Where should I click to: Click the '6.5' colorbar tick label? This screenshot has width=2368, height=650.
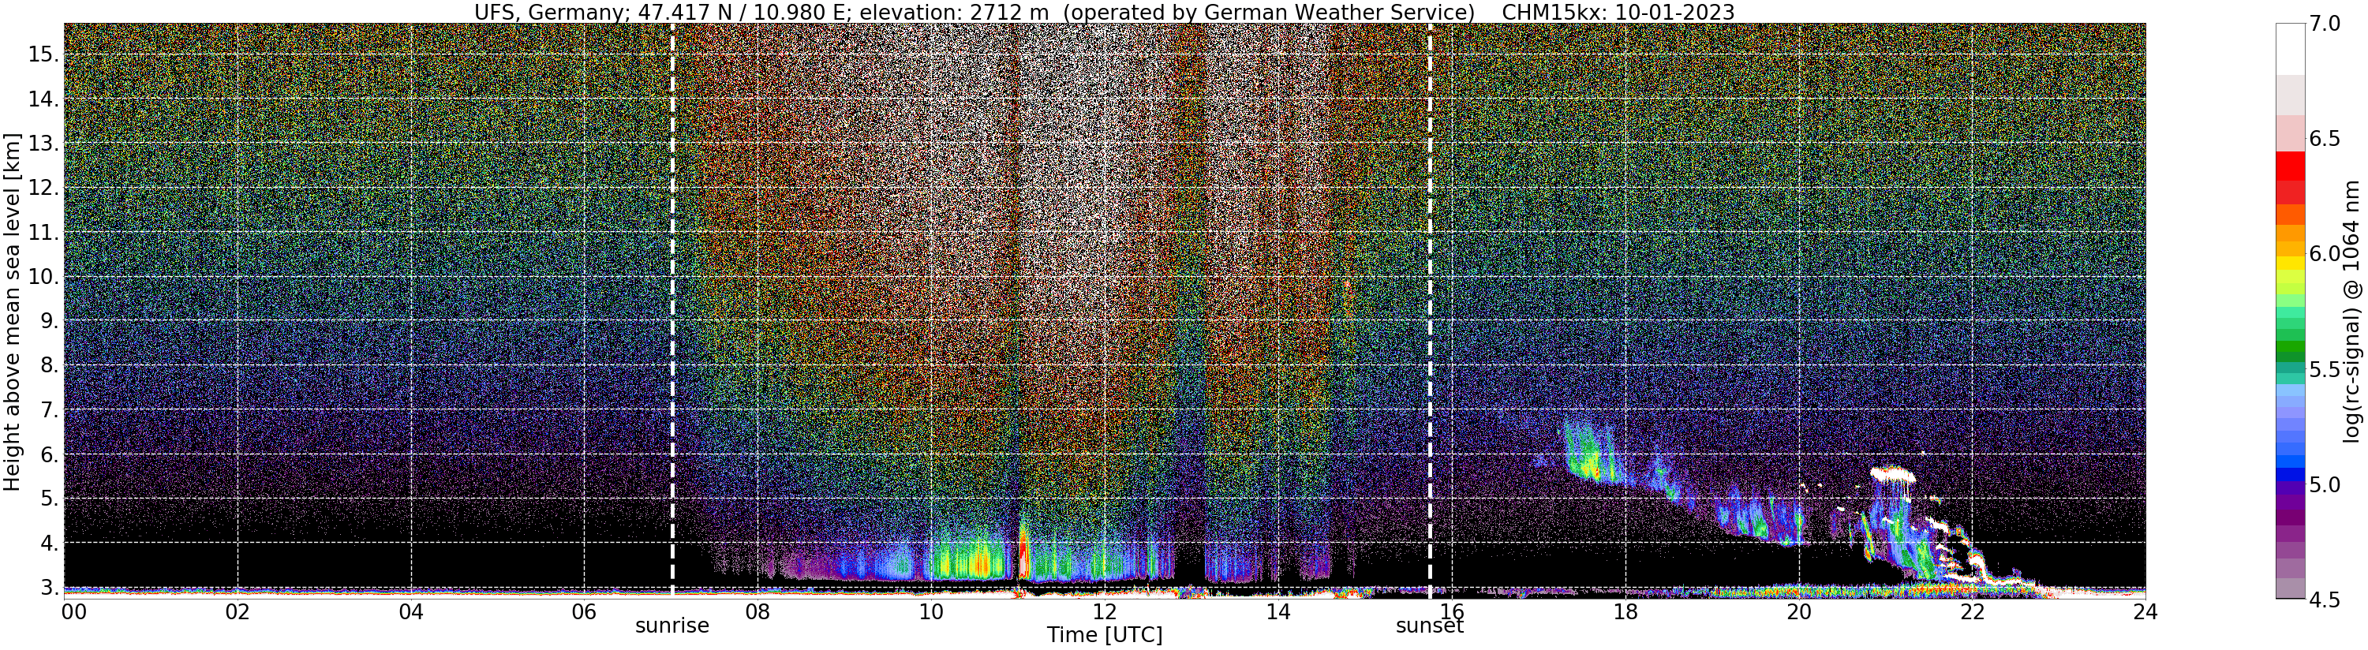[x=2325, y=139]
